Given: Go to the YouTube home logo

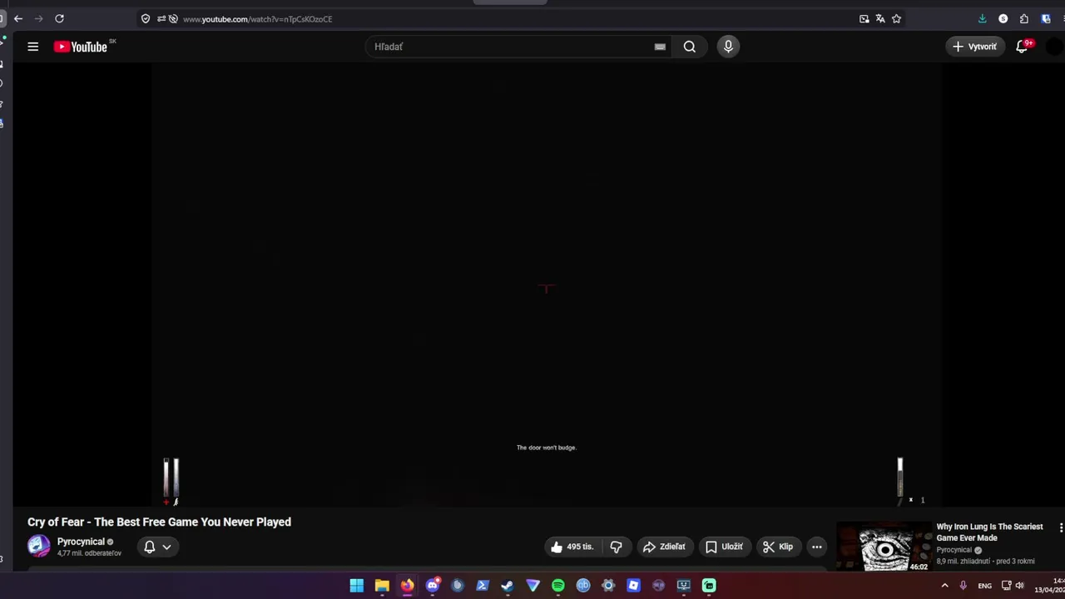Looking at the screenshot, I should [x=82, y=47].
